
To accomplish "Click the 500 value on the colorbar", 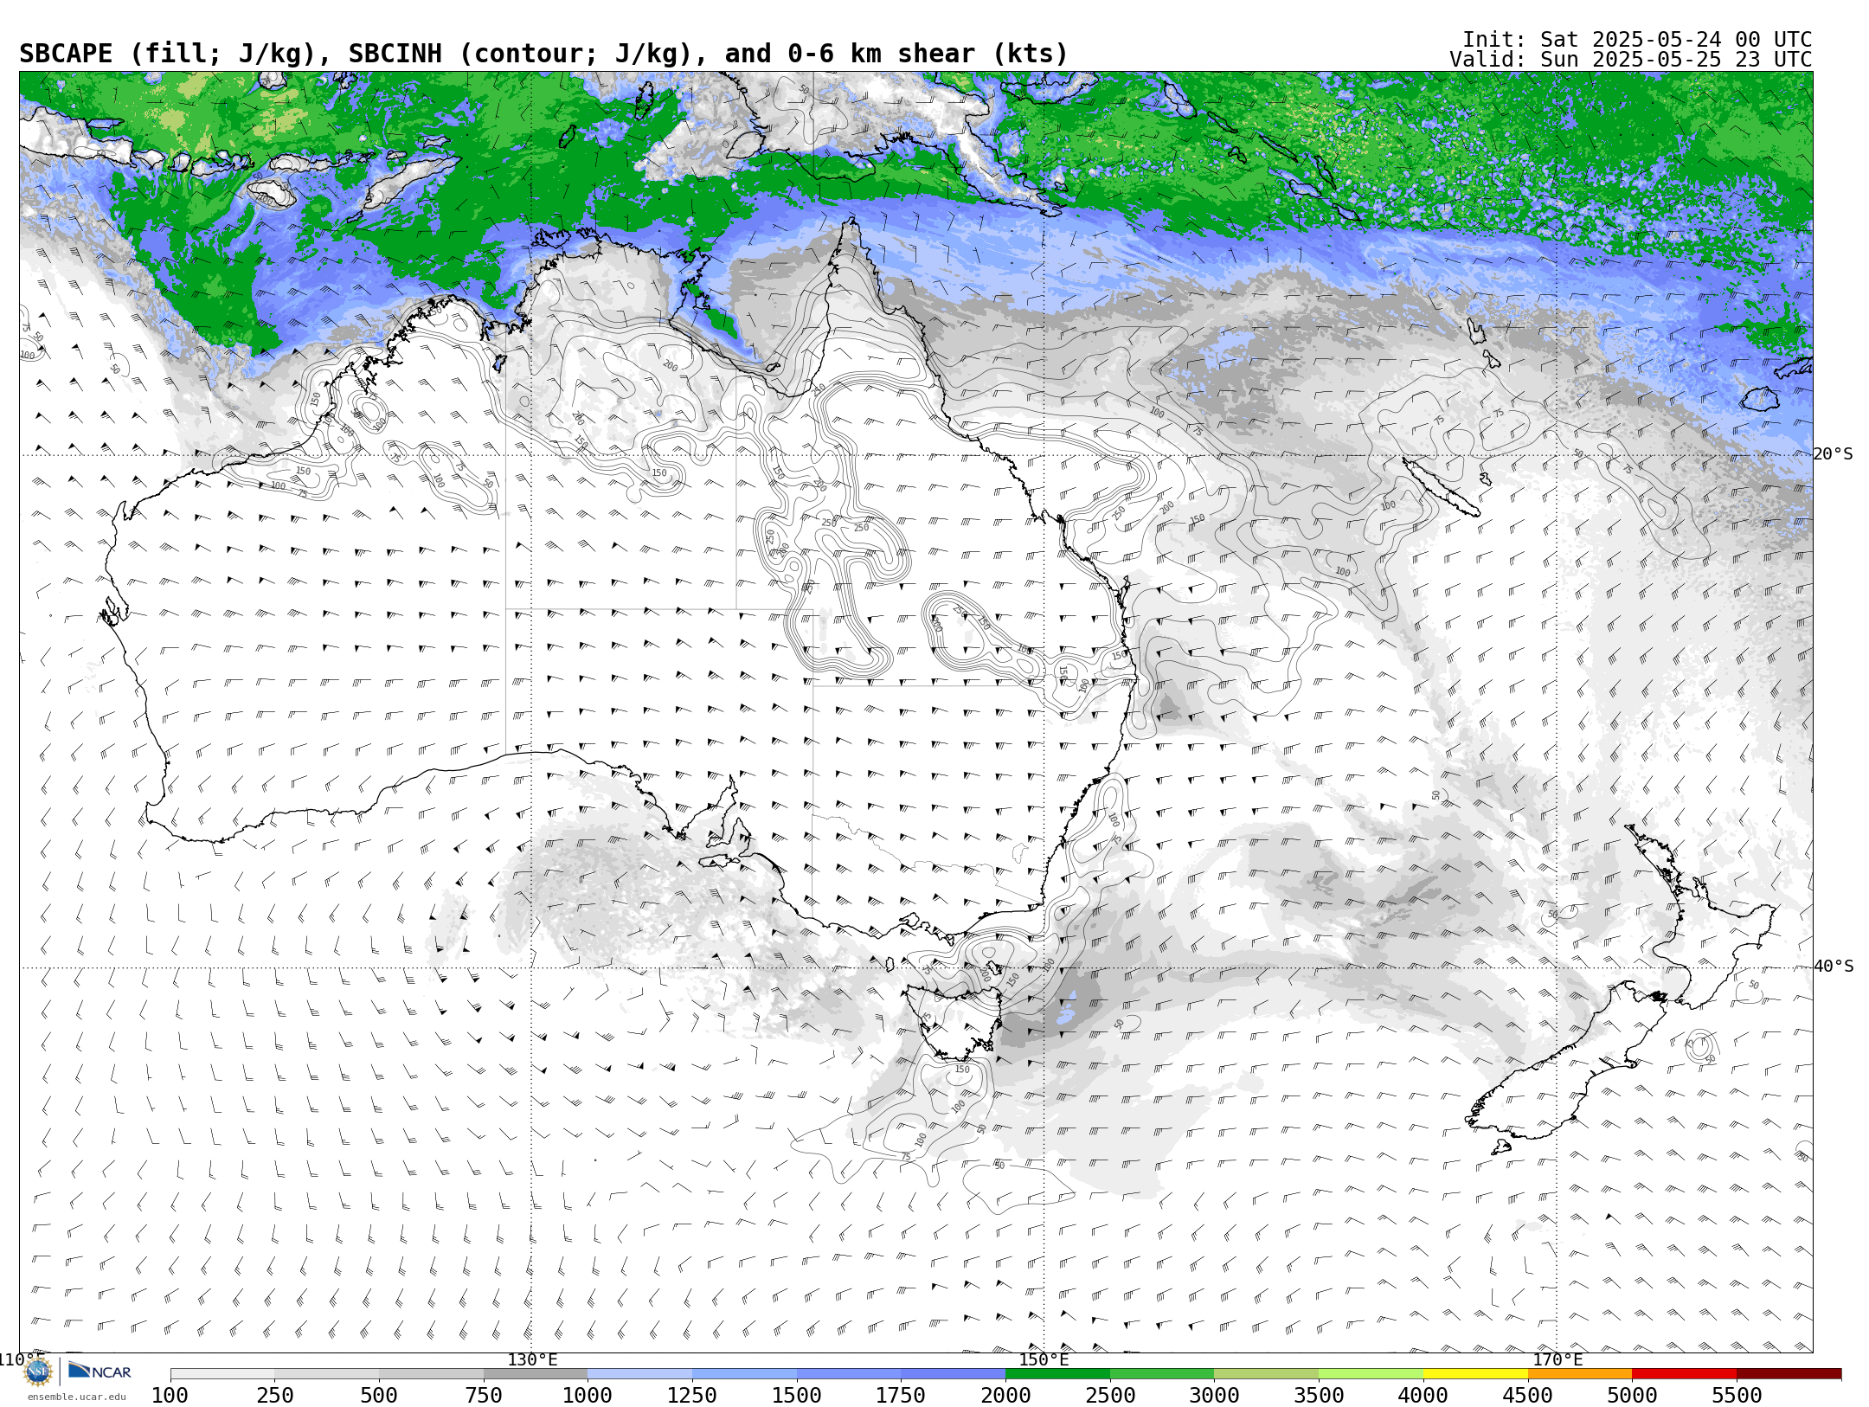I will coord(379,1395).
